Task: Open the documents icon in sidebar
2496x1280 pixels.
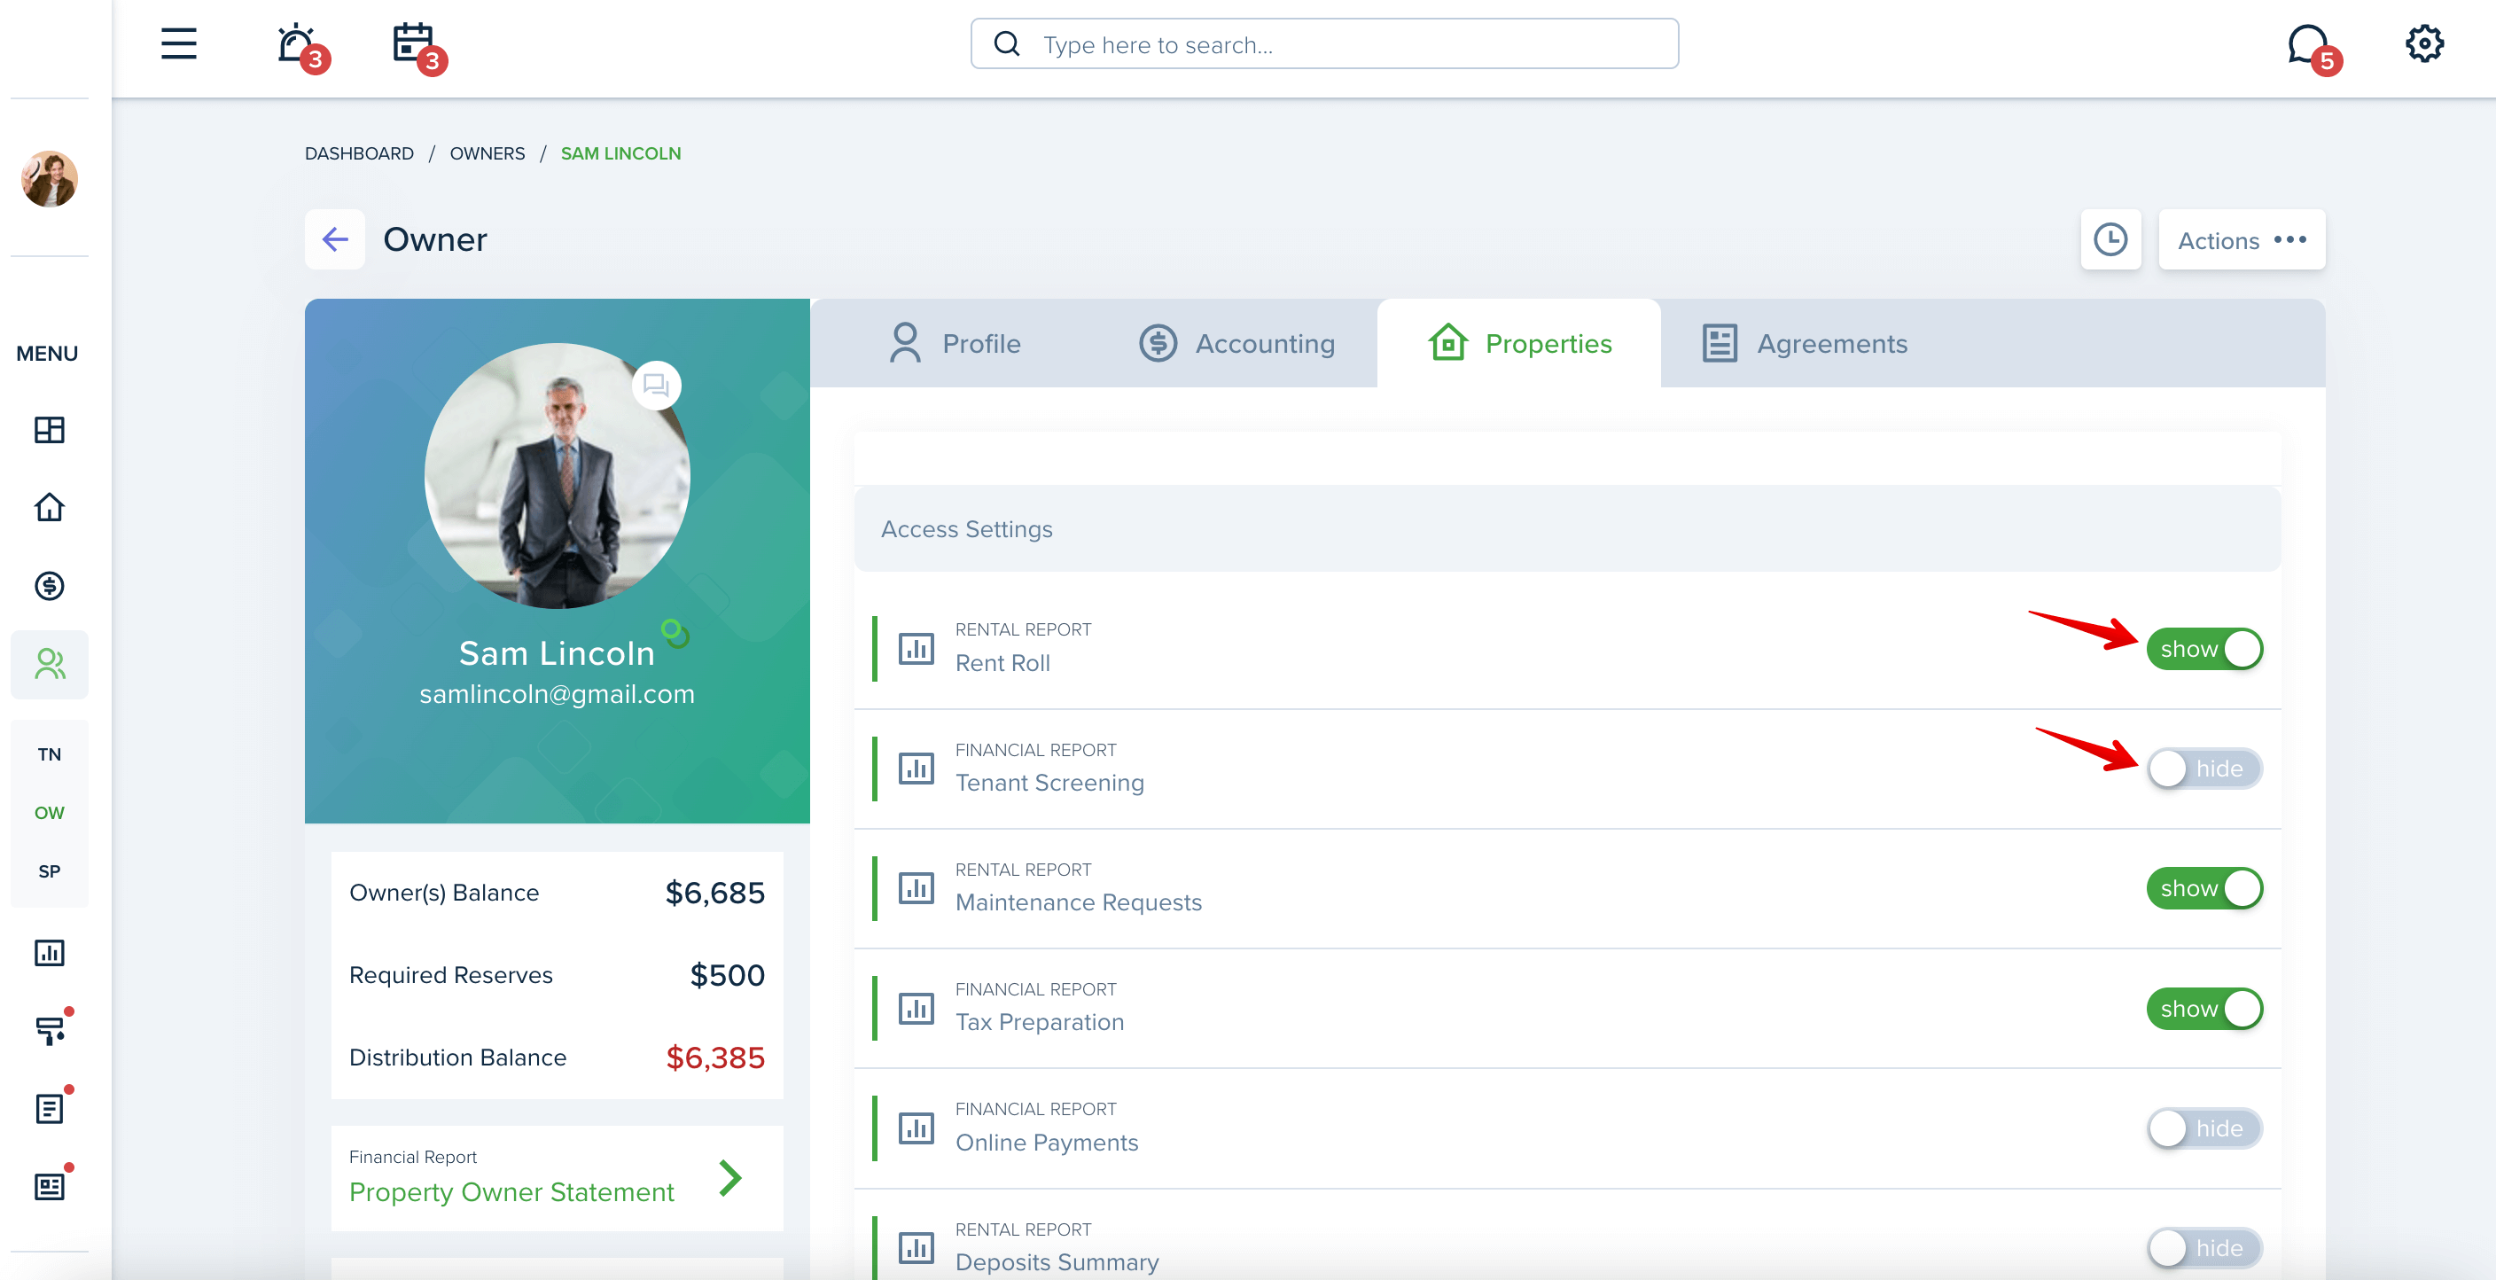Action: point(50,1110)
